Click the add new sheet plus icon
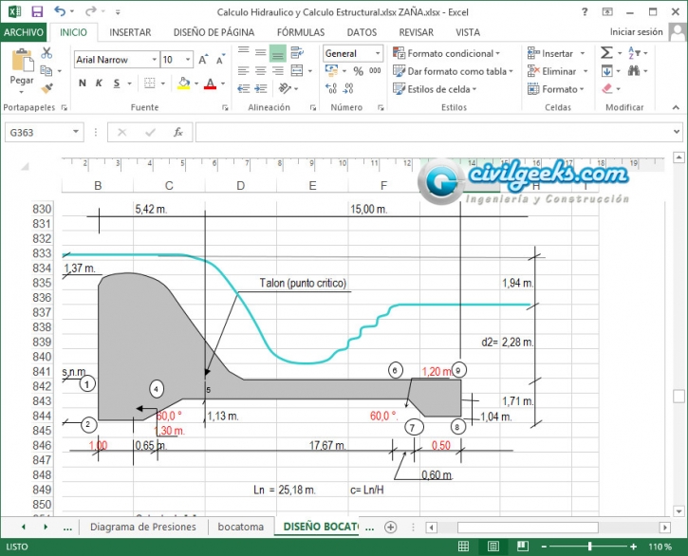Screen dimensions: 688x556 pyautogui.click(x=389, y=527)
